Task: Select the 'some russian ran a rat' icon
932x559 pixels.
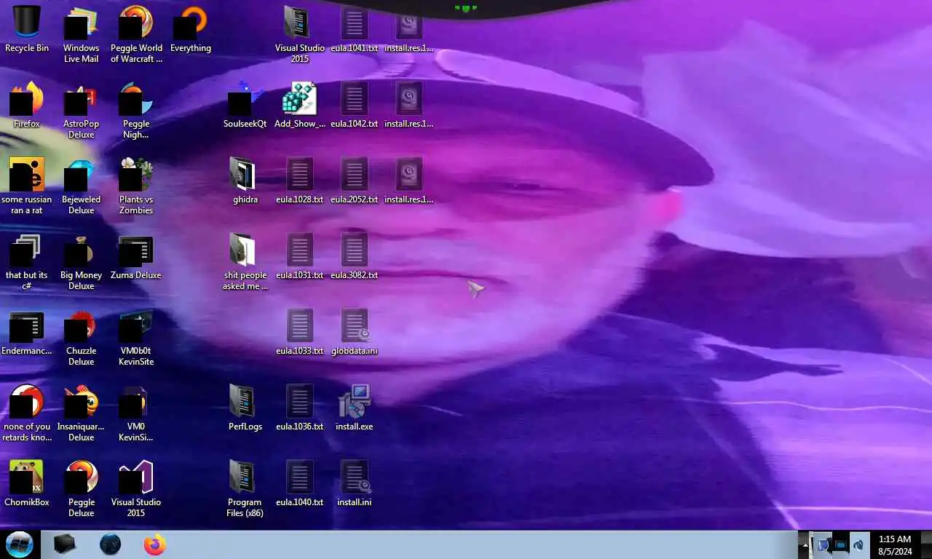Action: click(27, 185)
